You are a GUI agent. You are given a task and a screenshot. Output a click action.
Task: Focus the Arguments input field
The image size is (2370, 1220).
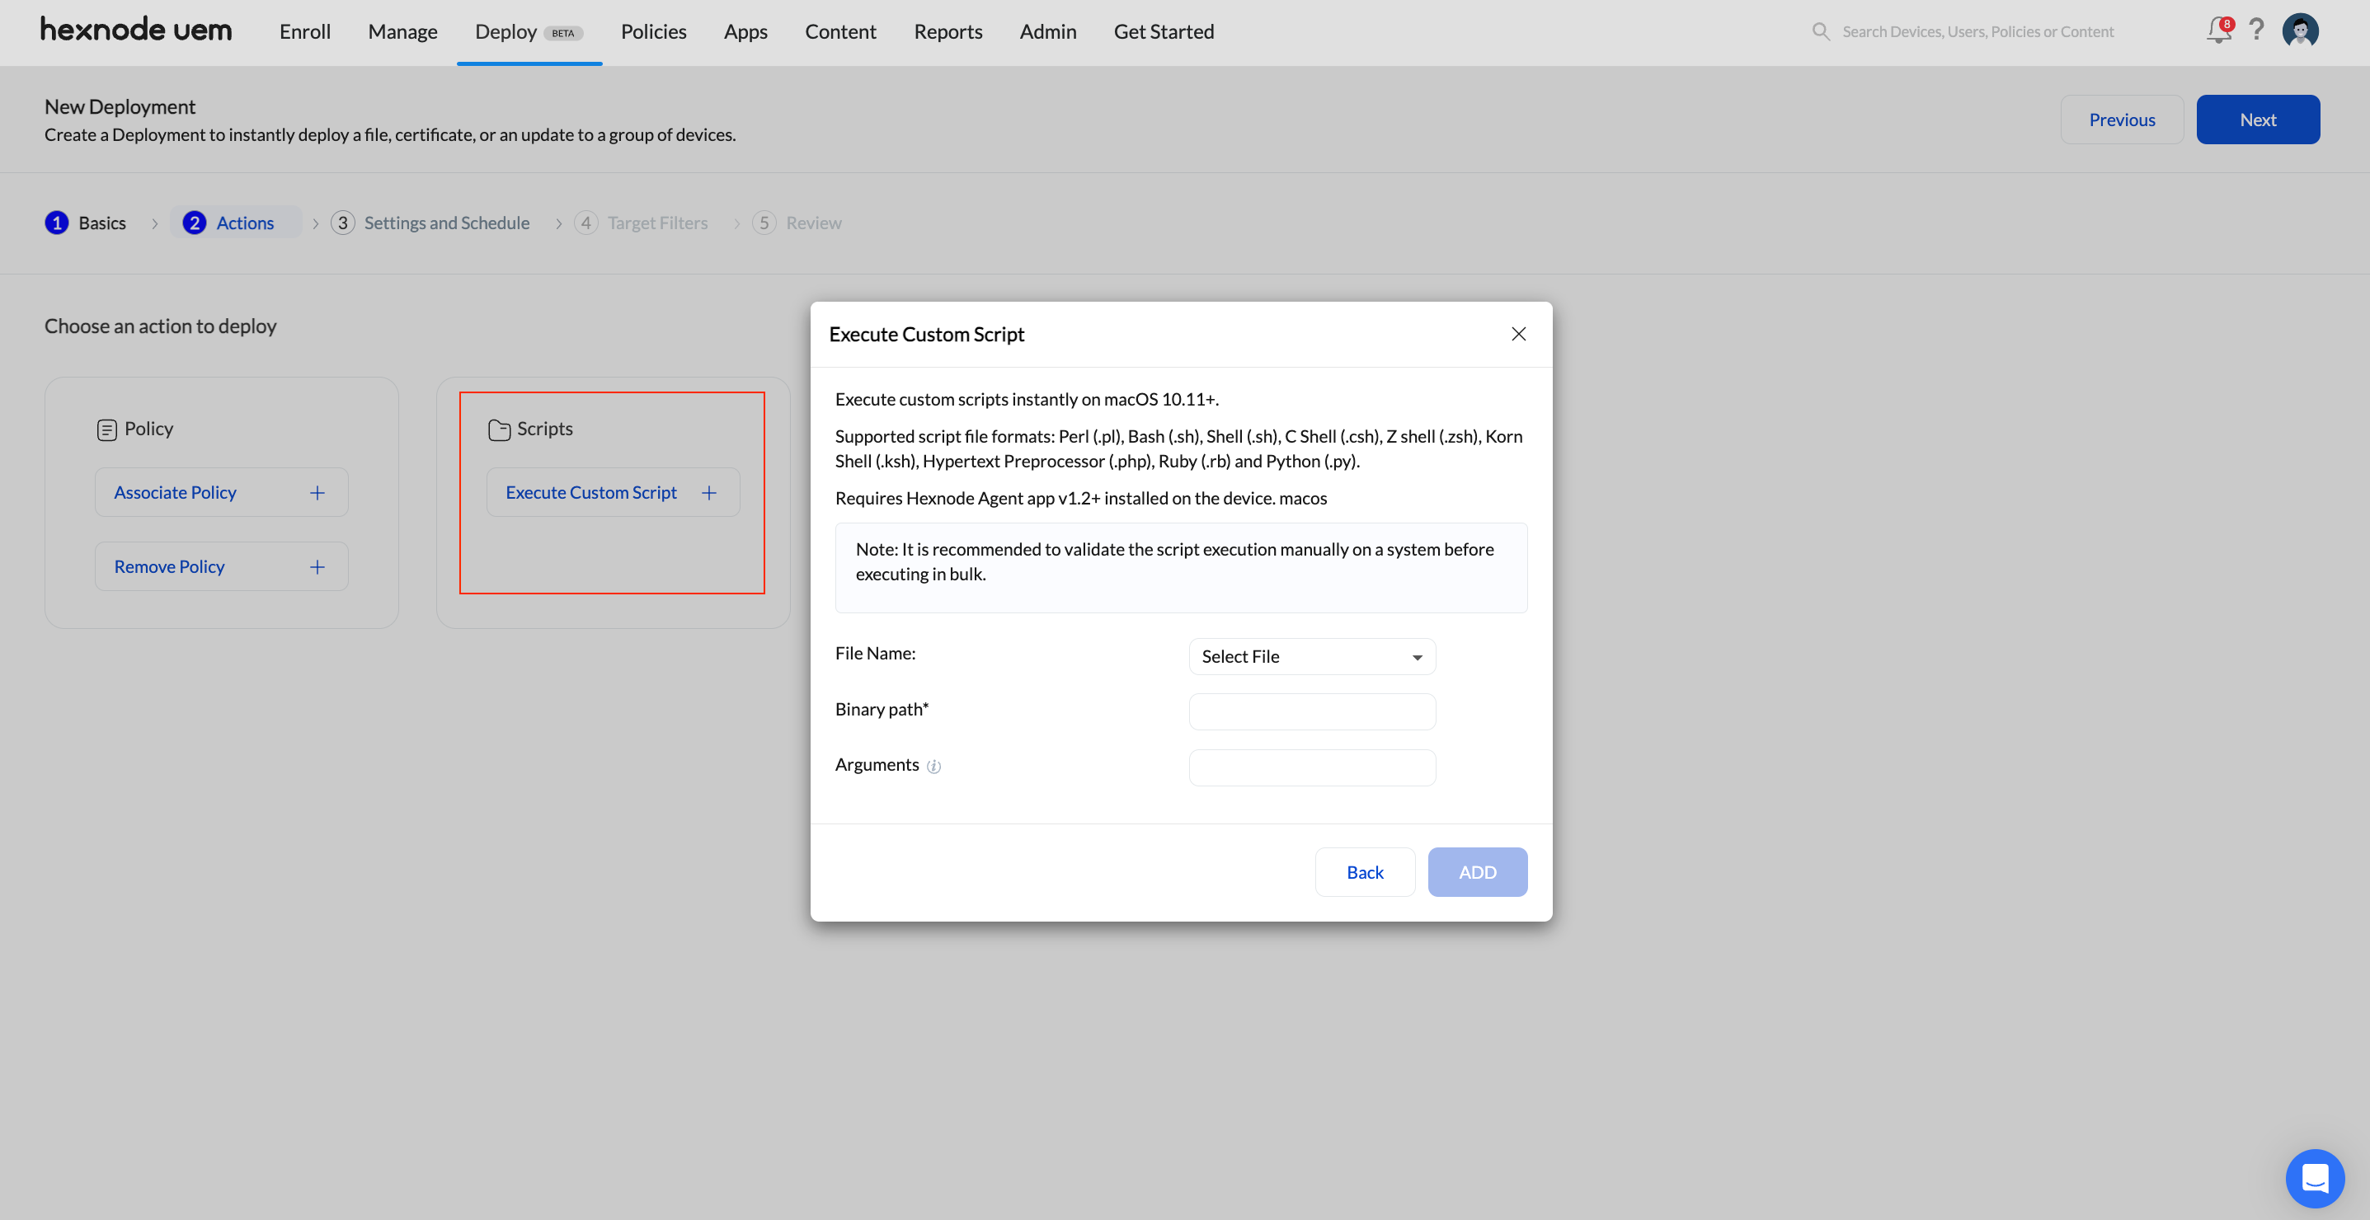tap(1312, 767)
